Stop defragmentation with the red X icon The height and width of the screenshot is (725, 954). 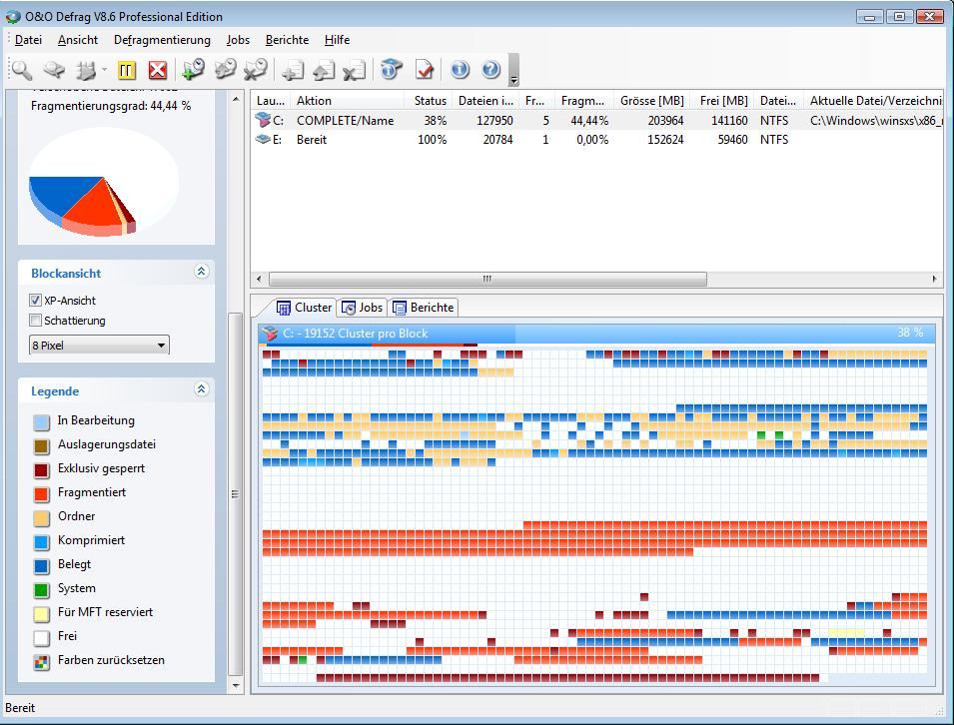tap(158, 70)
